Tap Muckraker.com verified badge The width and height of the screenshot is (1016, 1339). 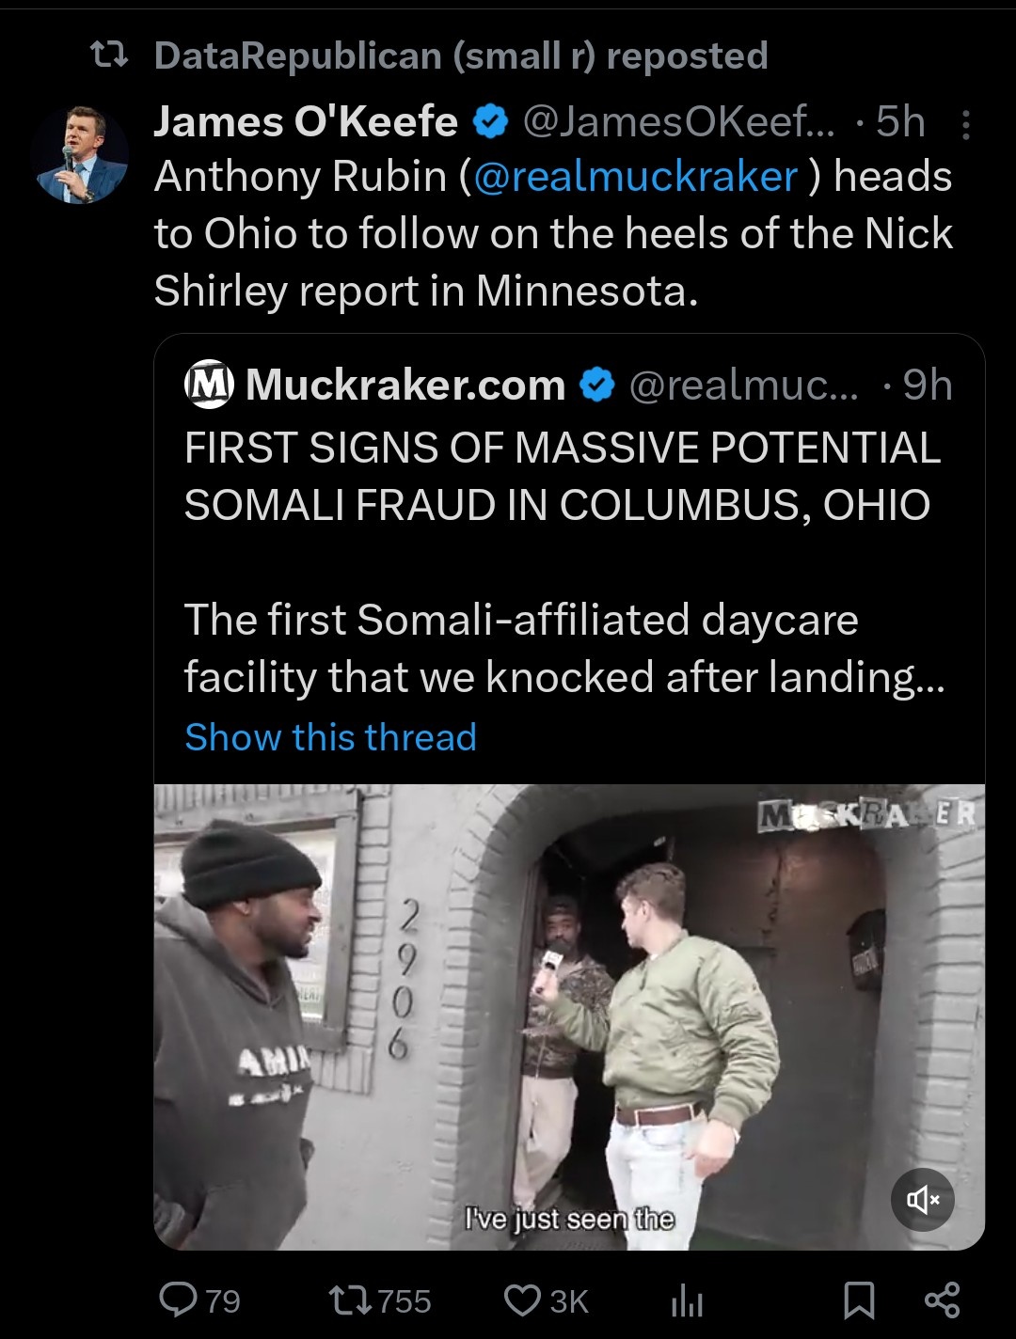596,386
